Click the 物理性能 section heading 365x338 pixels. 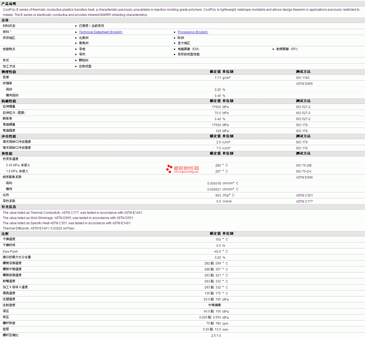click(9, 72)
